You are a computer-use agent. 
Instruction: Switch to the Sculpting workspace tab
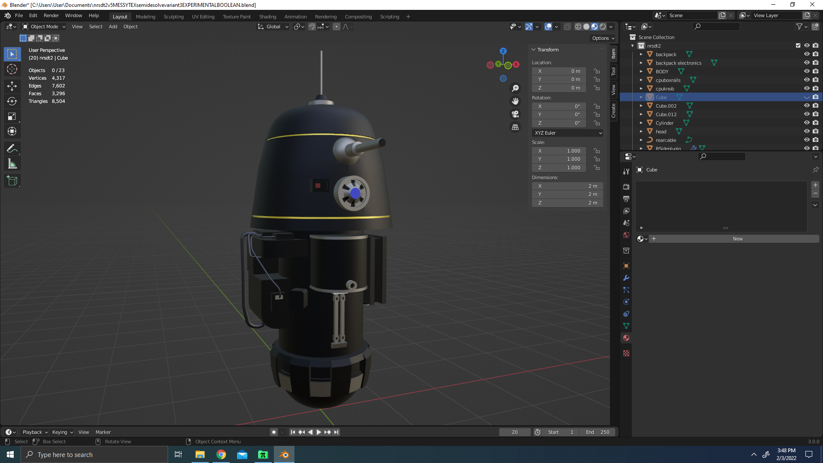click(174, 17)
